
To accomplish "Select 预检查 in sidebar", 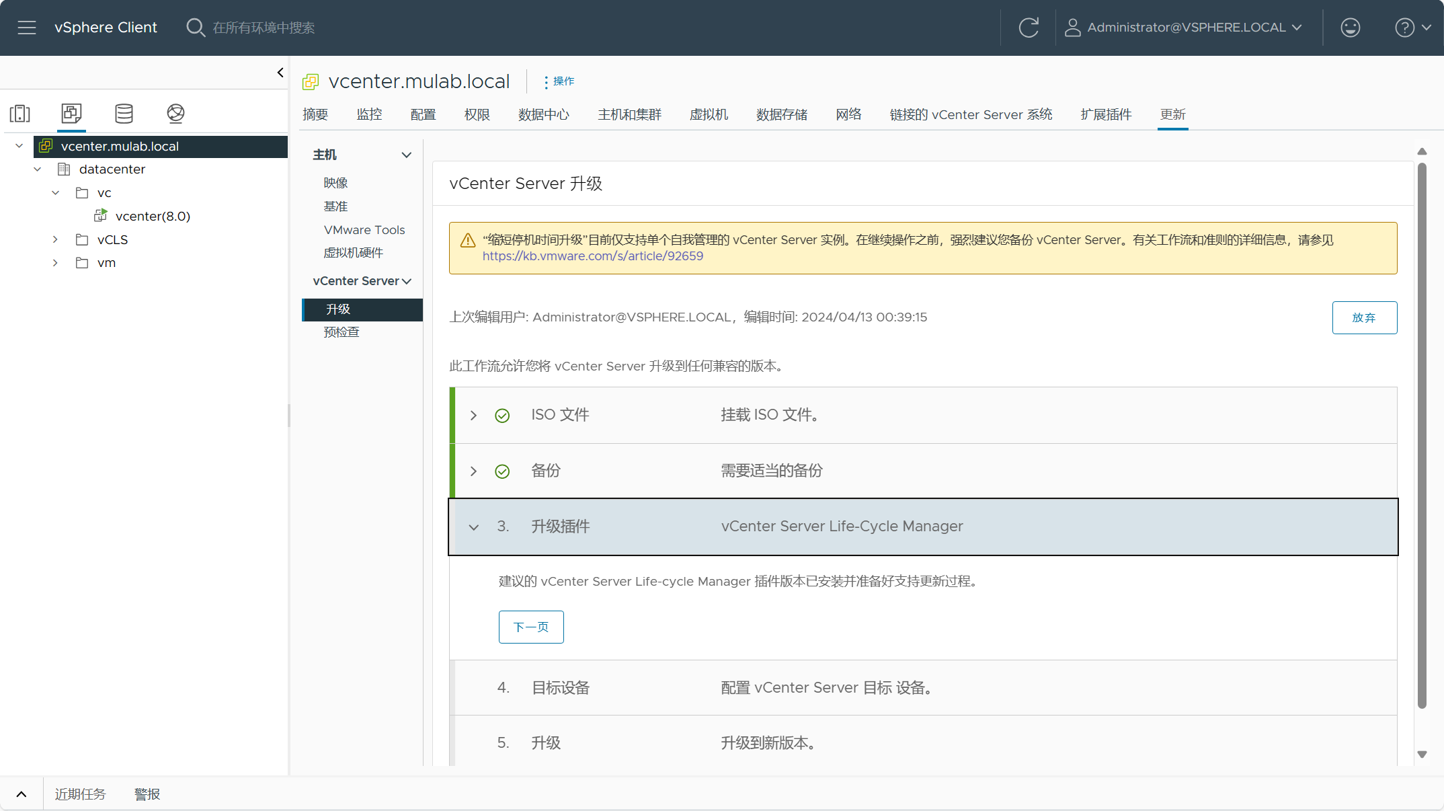I will coord(342,332).
